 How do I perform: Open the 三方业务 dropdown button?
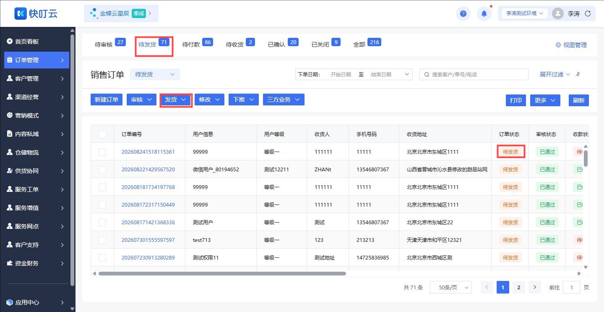point(284,100)
